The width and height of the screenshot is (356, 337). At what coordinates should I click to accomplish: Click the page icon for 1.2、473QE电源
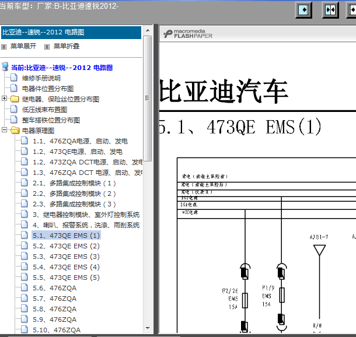click(25, 151)
